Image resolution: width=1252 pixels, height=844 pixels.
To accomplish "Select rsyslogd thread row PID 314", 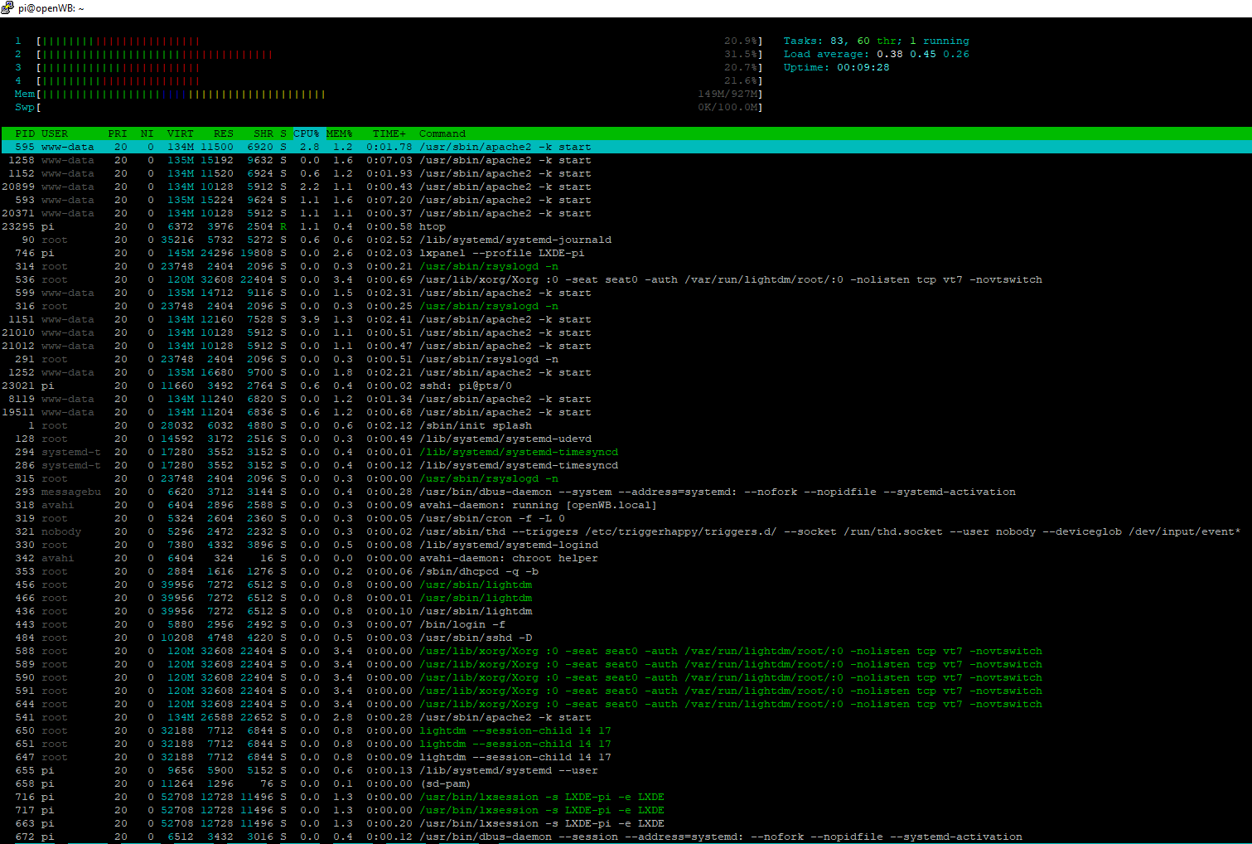I will pyautogui.click(x=626, y=266).
